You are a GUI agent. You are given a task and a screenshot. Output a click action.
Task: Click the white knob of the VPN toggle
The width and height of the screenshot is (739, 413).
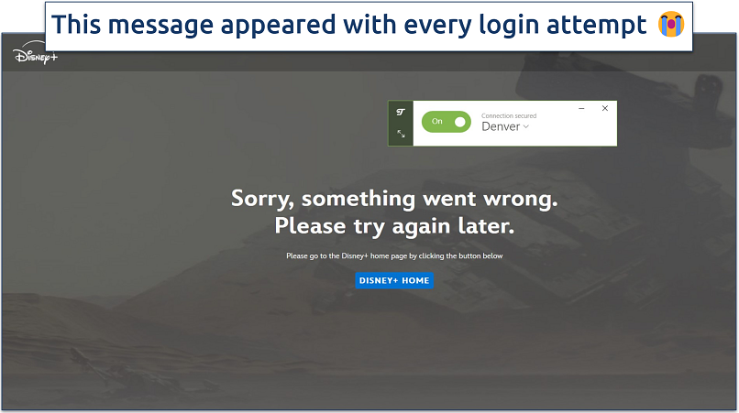pyautogui.click(x=460, y=122)
